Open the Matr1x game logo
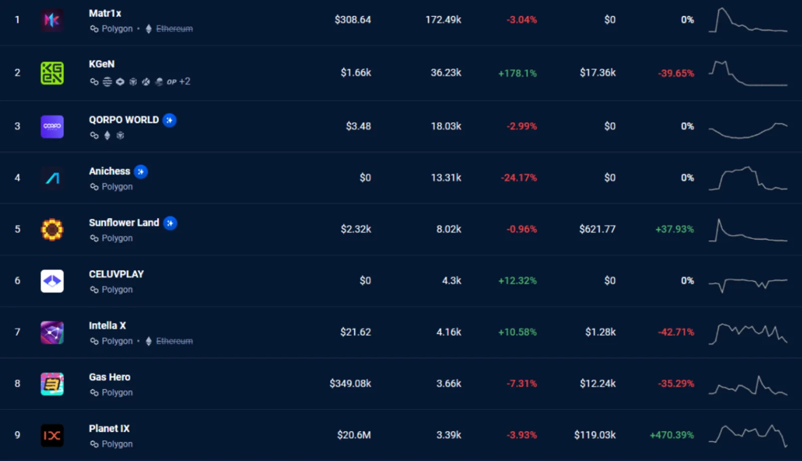 [52, 20]
